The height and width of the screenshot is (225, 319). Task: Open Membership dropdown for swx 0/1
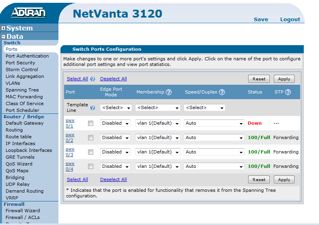(x=158, y=123)
